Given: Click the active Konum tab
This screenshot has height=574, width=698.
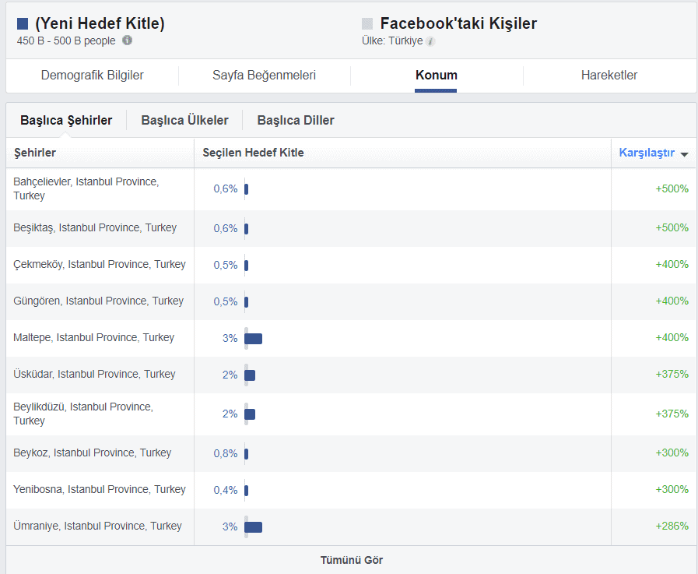Looking at the screenshot, I should (x=436, y=76).
